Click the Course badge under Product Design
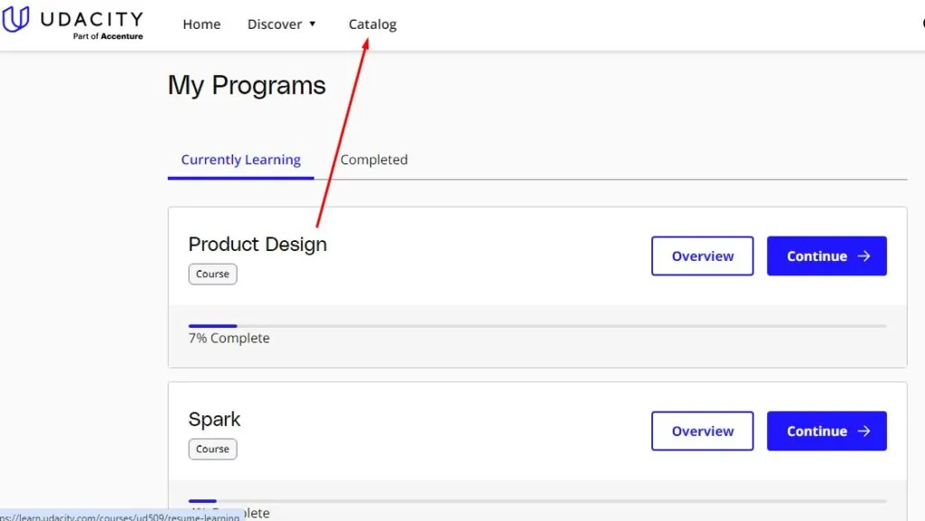Screen dimensions: 925x521 pos(212,274)
